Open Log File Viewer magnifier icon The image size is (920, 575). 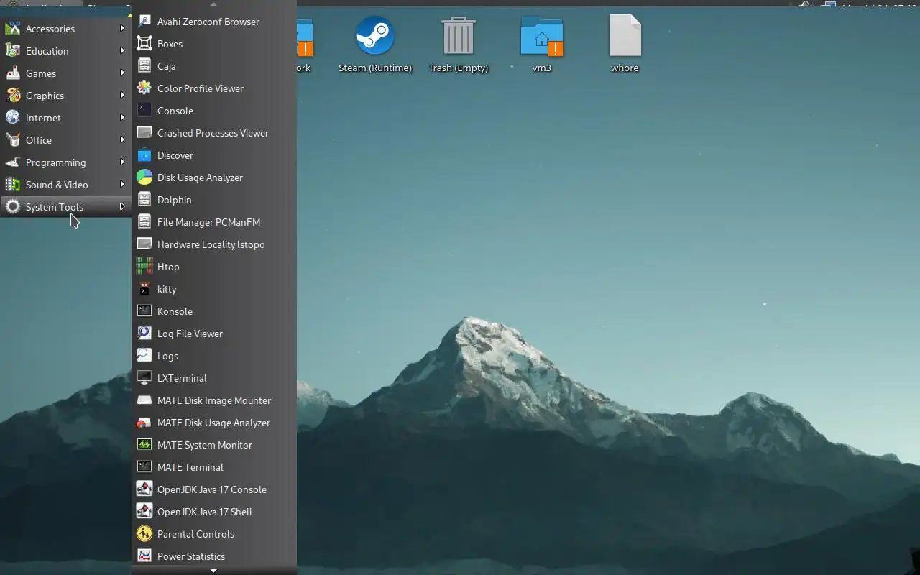pos(144,333)
